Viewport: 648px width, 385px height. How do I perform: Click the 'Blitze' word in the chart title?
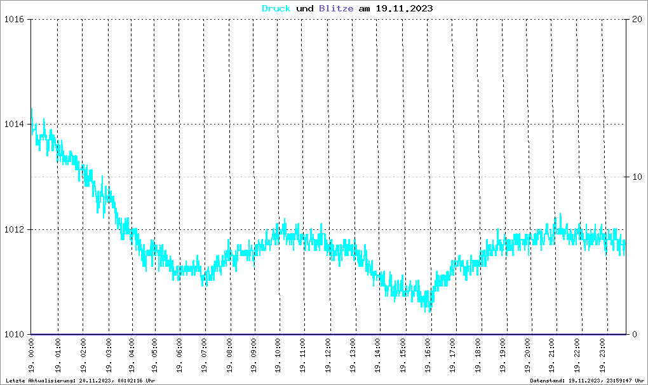[336, 8]
